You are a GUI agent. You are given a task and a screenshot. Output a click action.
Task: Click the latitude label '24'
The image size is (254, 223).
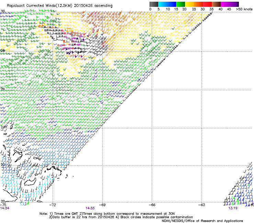[x=3, y=127]
